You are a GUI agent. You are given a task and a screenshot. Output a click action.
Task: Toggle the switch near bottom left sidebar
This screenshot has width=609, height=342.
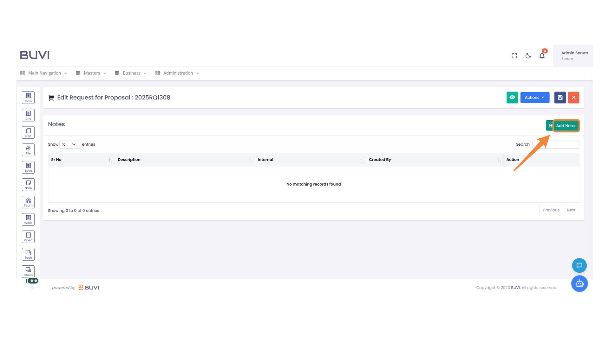(33, 281)
